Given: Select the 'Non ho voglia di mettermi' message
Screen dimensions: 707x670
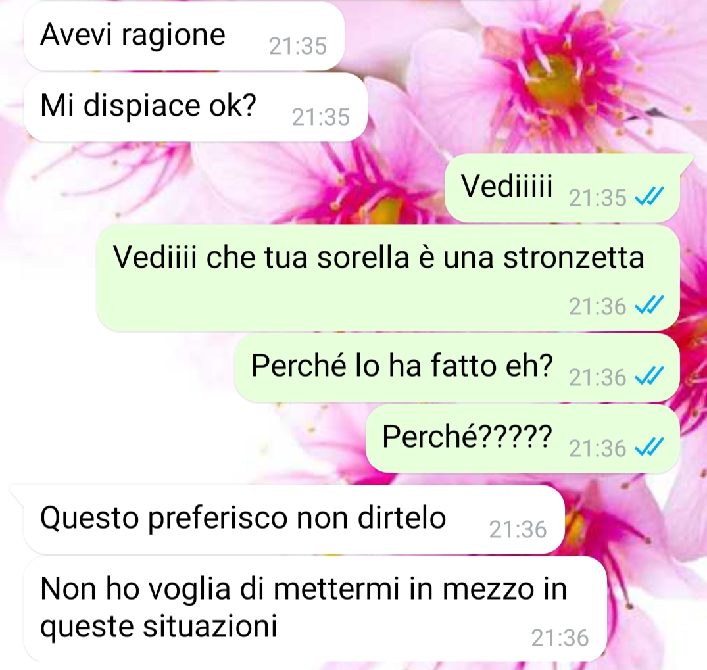Looking at the screenshot, I should coord(315,609).
